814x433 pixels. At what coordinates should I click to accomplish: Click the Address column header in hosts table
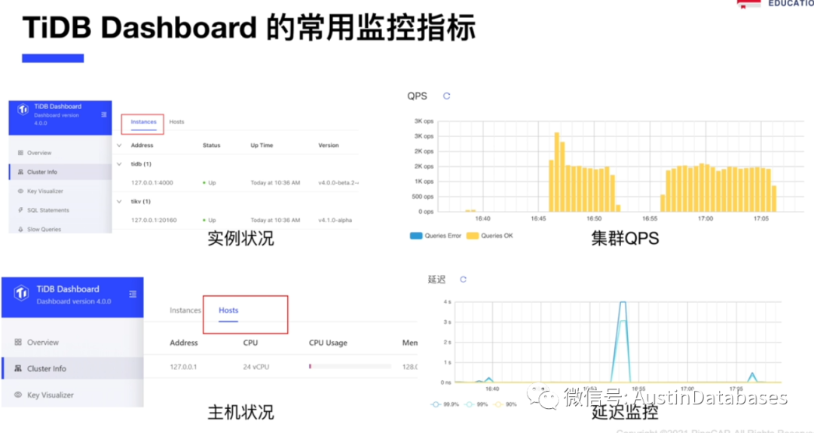[184, 343]
